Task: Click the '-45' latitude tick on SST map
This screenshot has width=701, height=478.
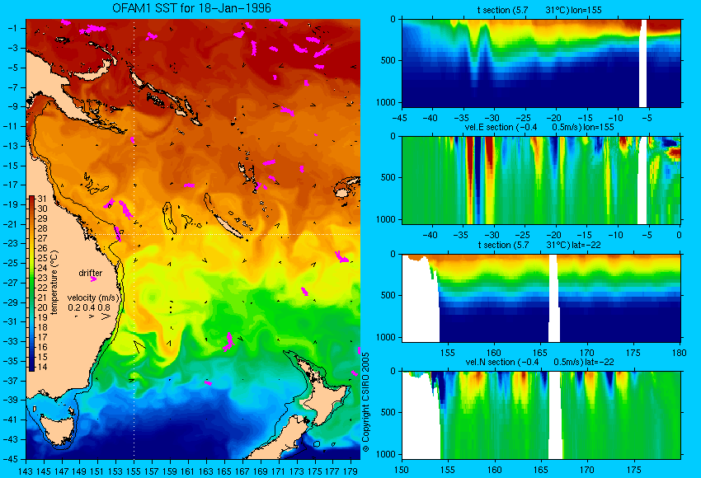Action: pyautogui.click(x=10, y=459)
